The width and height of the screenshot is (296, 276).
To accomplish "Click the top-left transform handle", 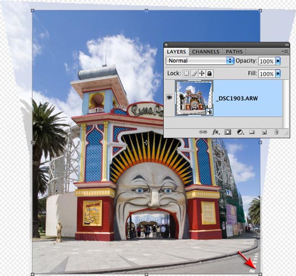I will pyautogui.click(x=33, y=11).
